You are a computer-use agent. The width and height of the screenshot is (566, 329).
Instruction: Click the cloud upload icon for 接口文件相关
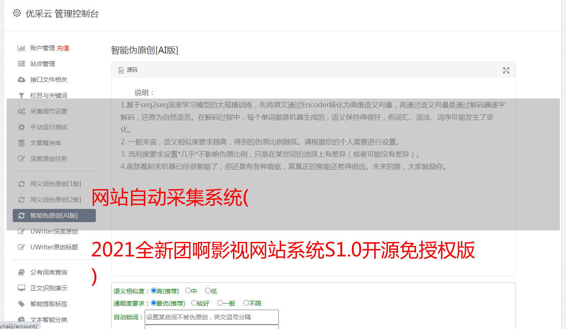tap(21, 80)
